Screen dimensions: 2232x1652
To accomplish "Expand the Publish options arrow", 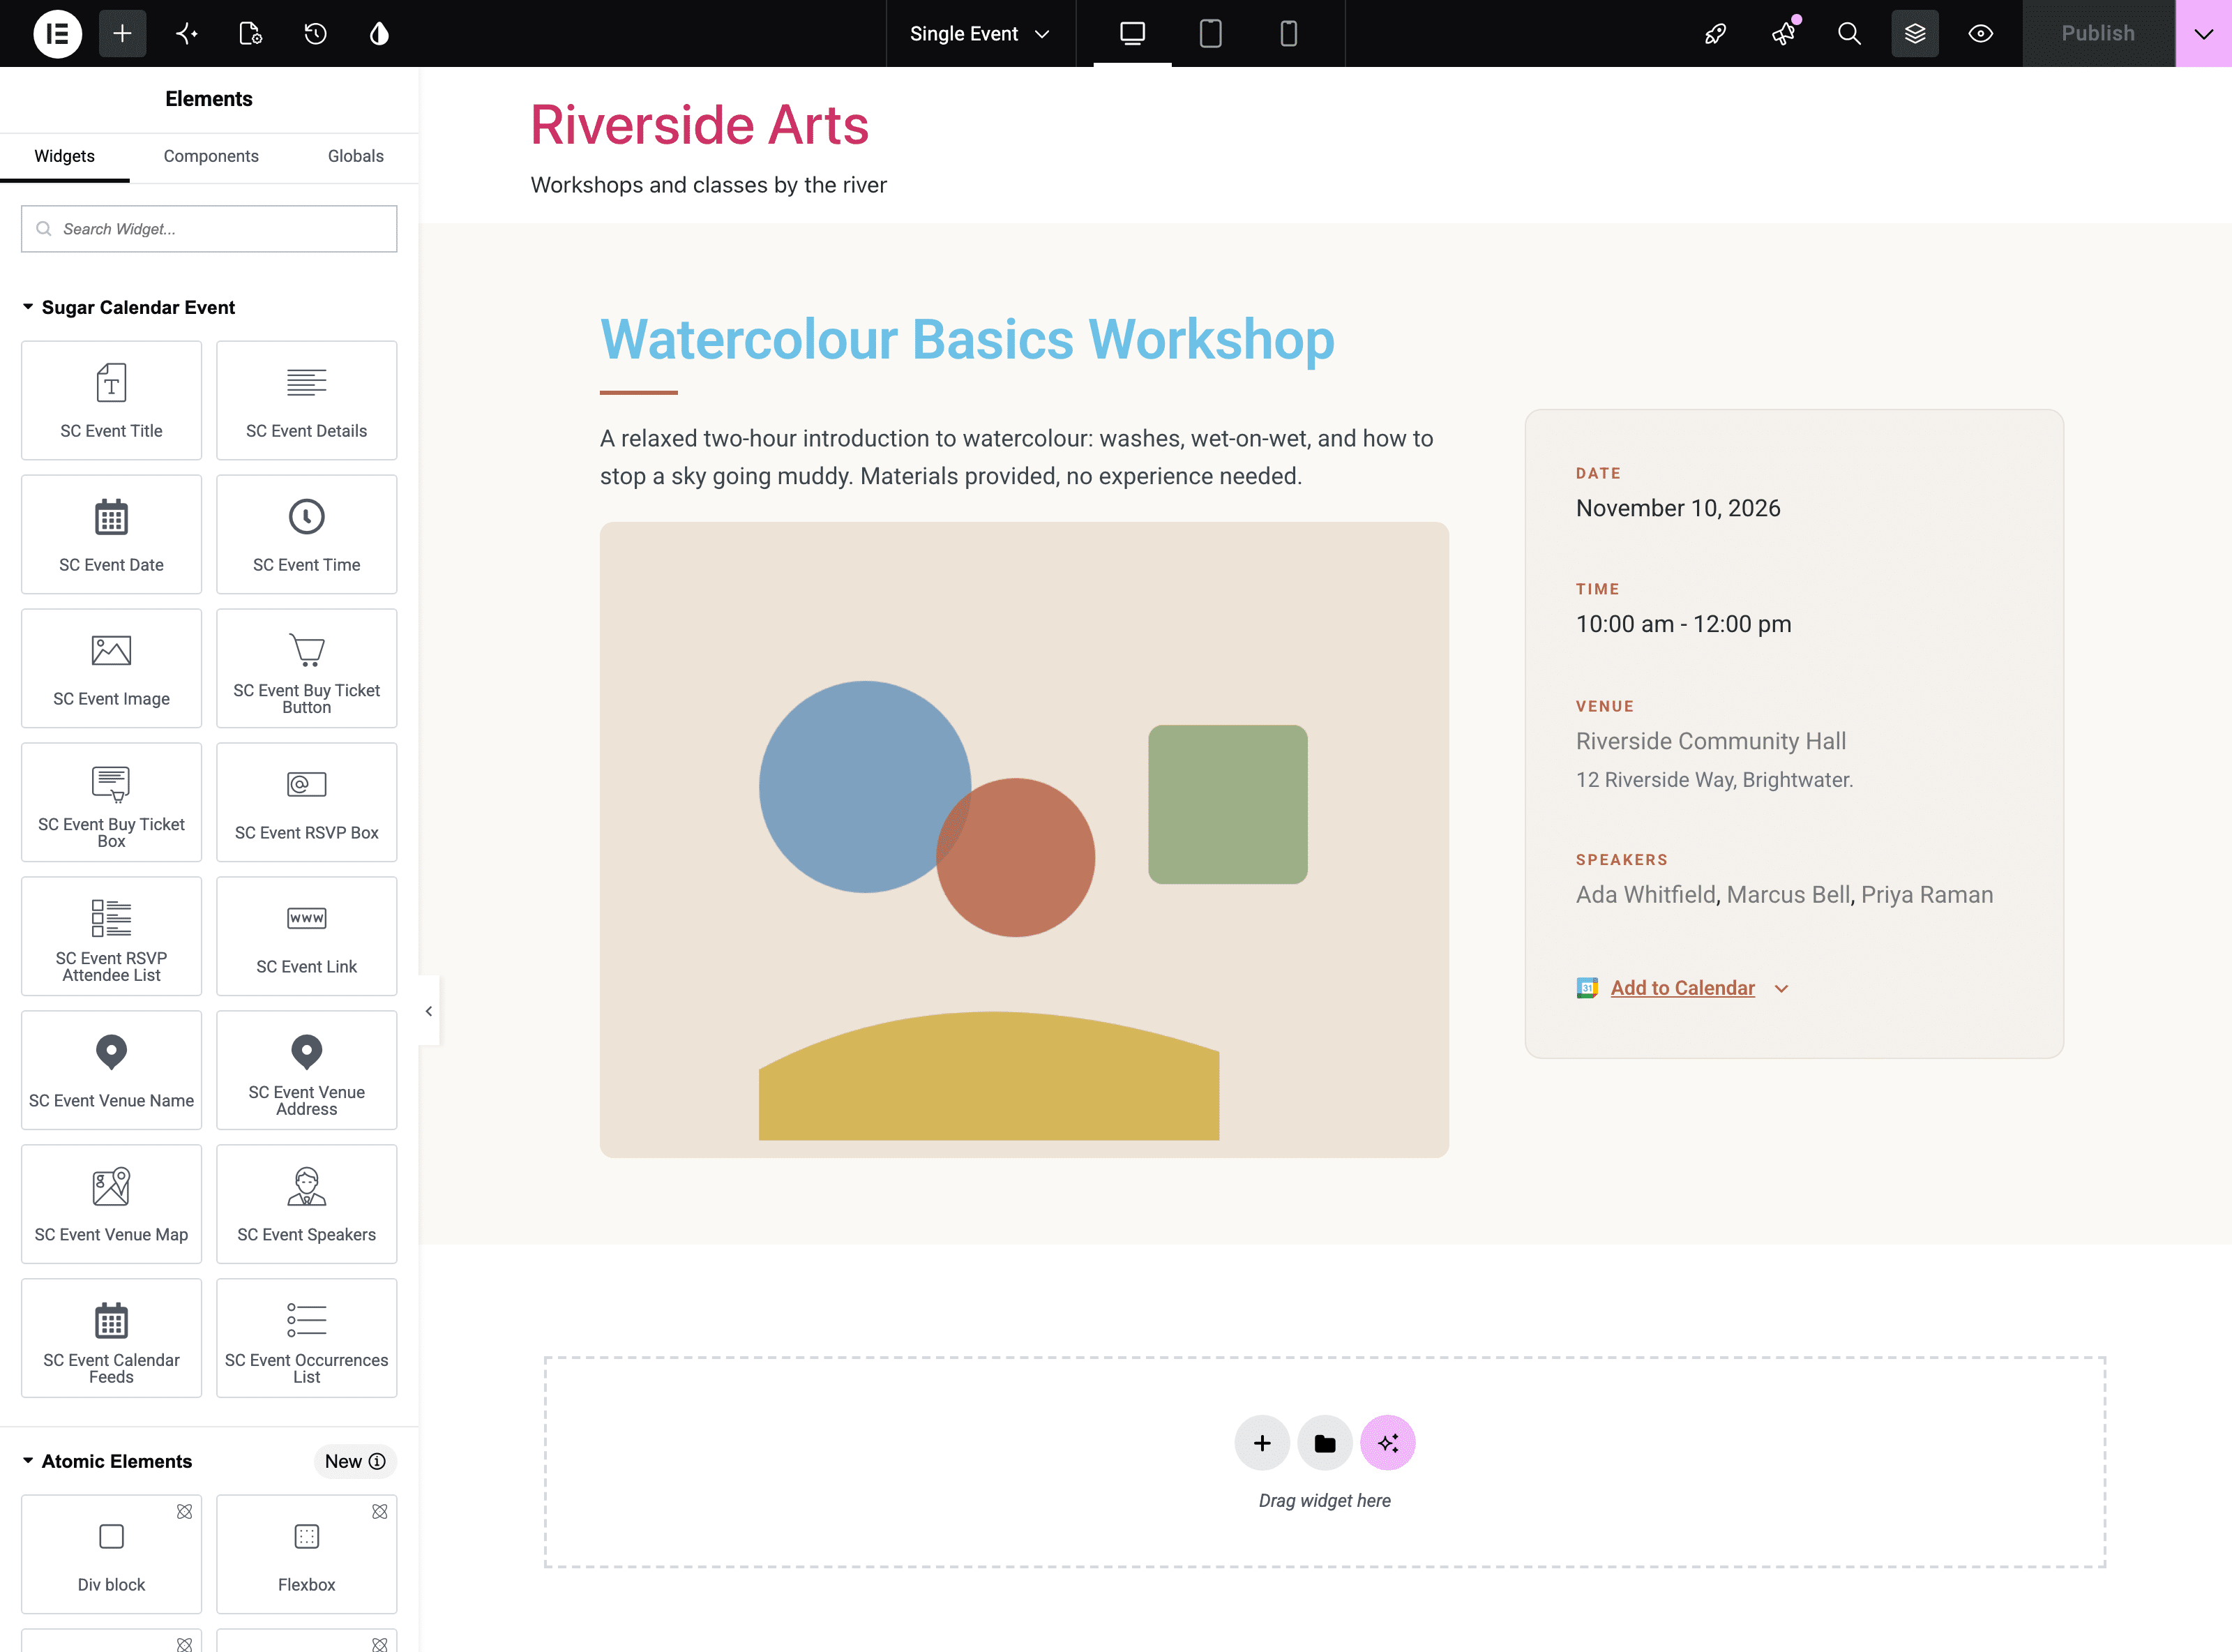I will (2204, 34).
